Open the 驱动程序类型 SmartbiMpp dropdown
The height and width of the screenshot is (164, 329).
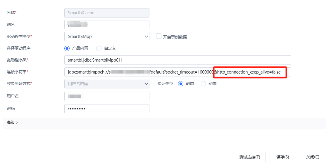click(x=107, y=36)
